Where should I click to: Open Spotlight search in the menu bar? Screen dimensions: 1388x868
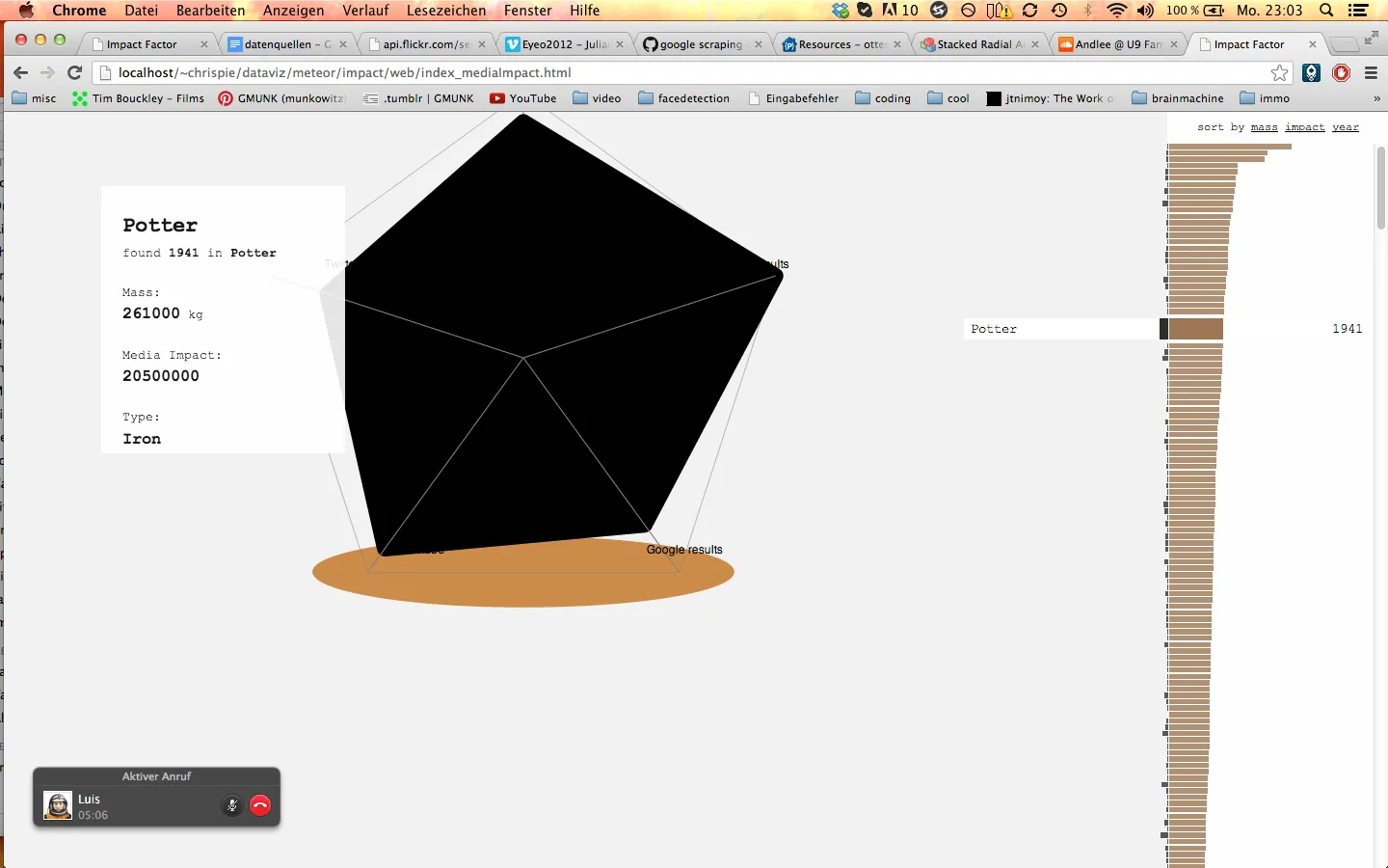click(1326, 11)
